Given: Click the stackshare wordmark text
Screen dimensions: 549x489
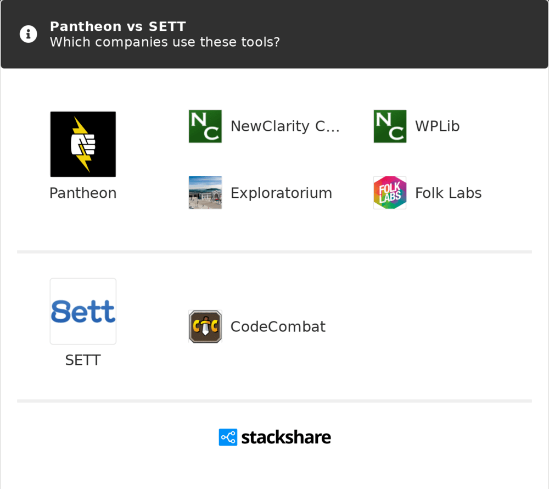Looking at the screenshot, I should click(x=286, y=437).
